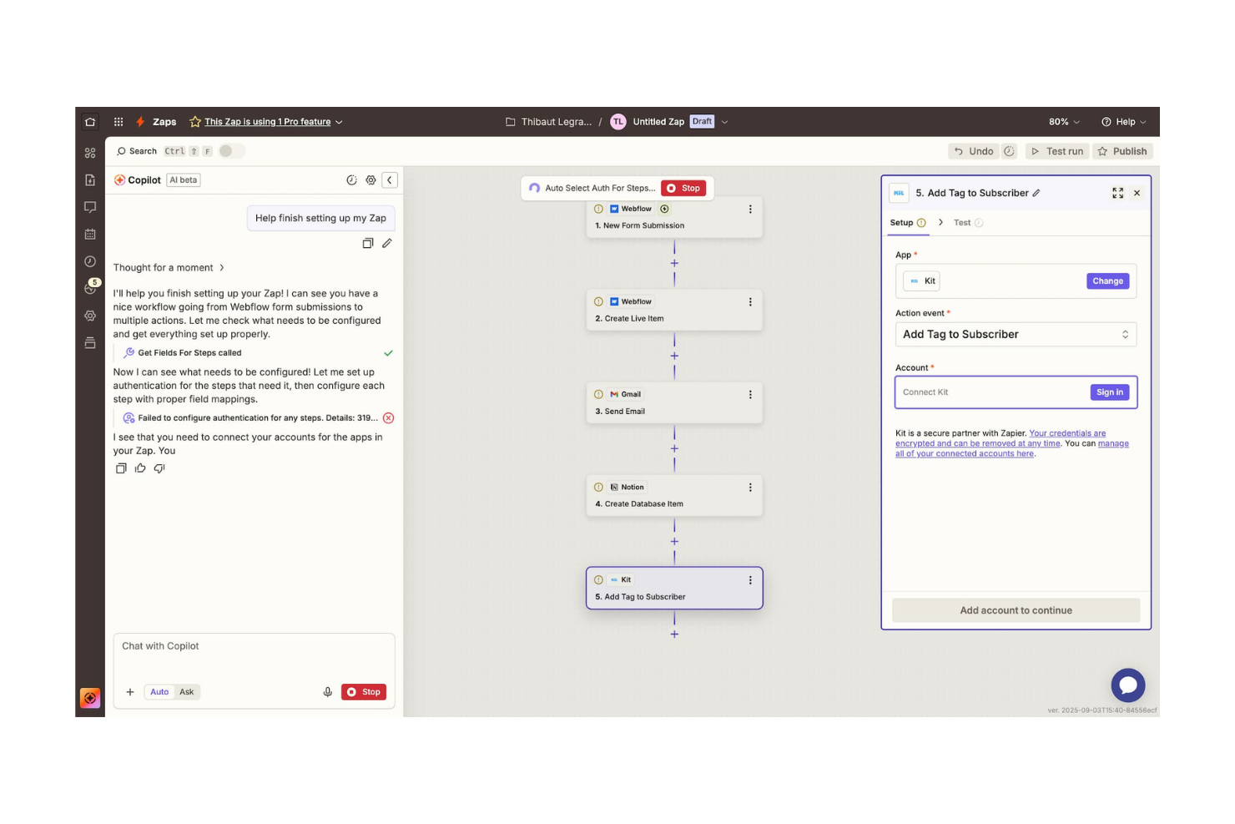Open three-dot menu on Create Live Item step
The height and width of the screenshot is (824, 1235).
tap(750, 302)
